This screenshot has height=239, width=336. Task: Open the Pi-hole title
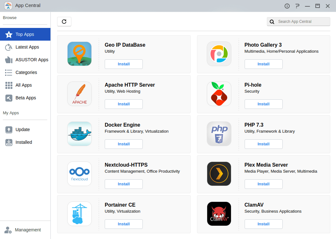pos(253,85)
